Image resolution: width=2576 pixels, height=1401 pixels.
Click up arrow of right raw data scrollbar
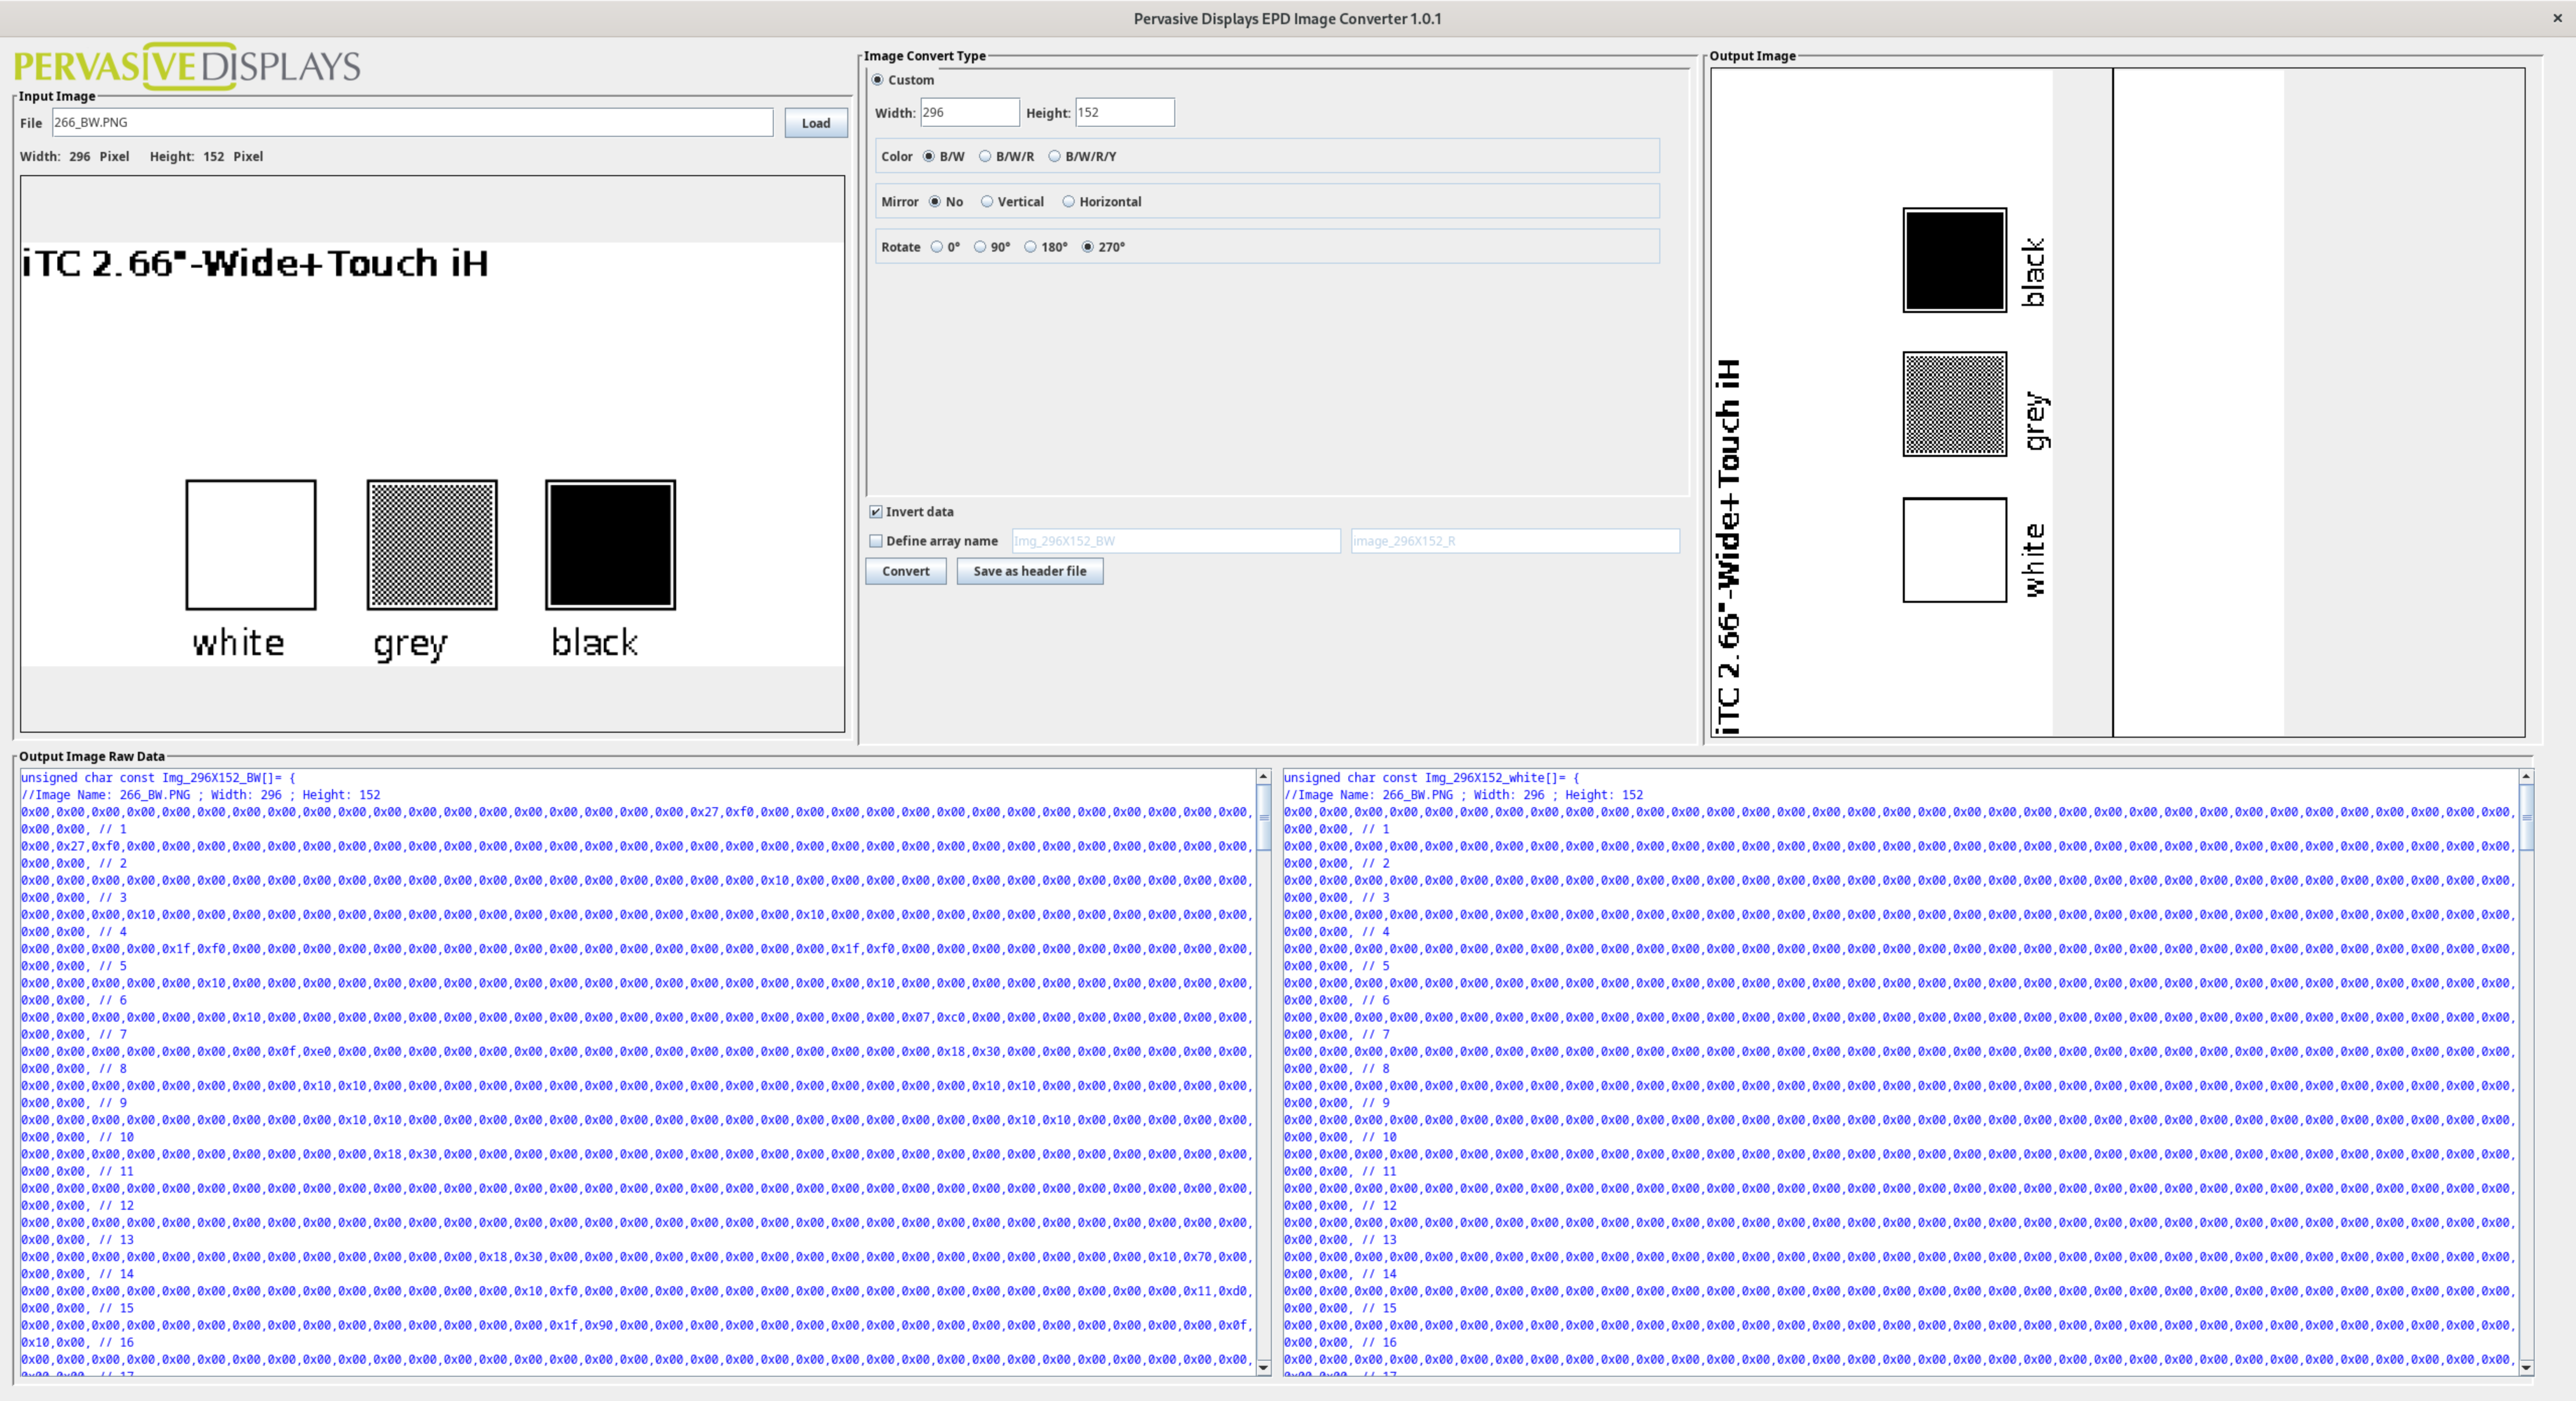(x=2526, y=776)
